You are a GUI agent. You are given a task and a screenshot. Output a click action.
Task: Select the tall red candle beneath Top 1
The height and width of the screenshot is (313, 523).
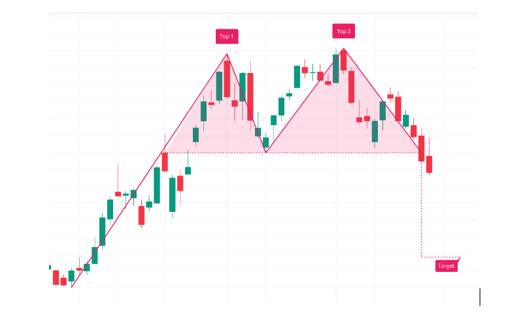click(227, 78)
